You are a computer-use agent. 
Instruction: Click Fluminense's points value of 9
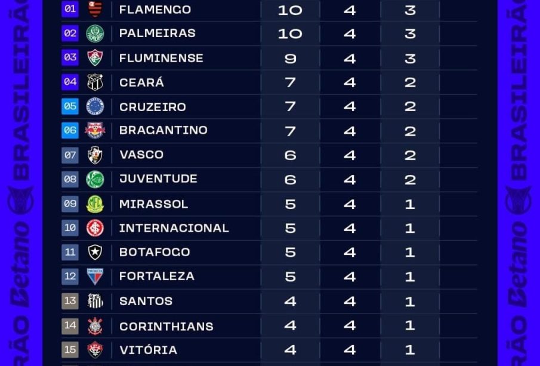pos(290,59)
